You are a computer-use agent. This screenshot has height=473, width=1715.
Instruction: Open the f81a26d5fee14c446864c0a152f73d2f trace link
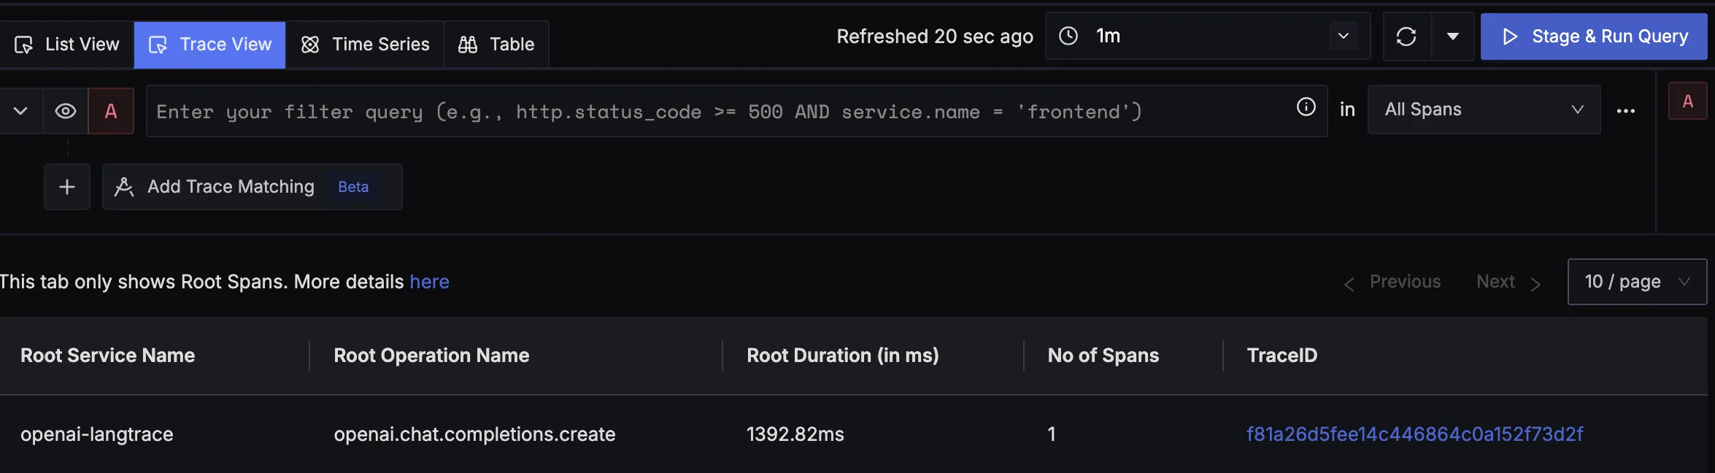[x=1414, y=434]
